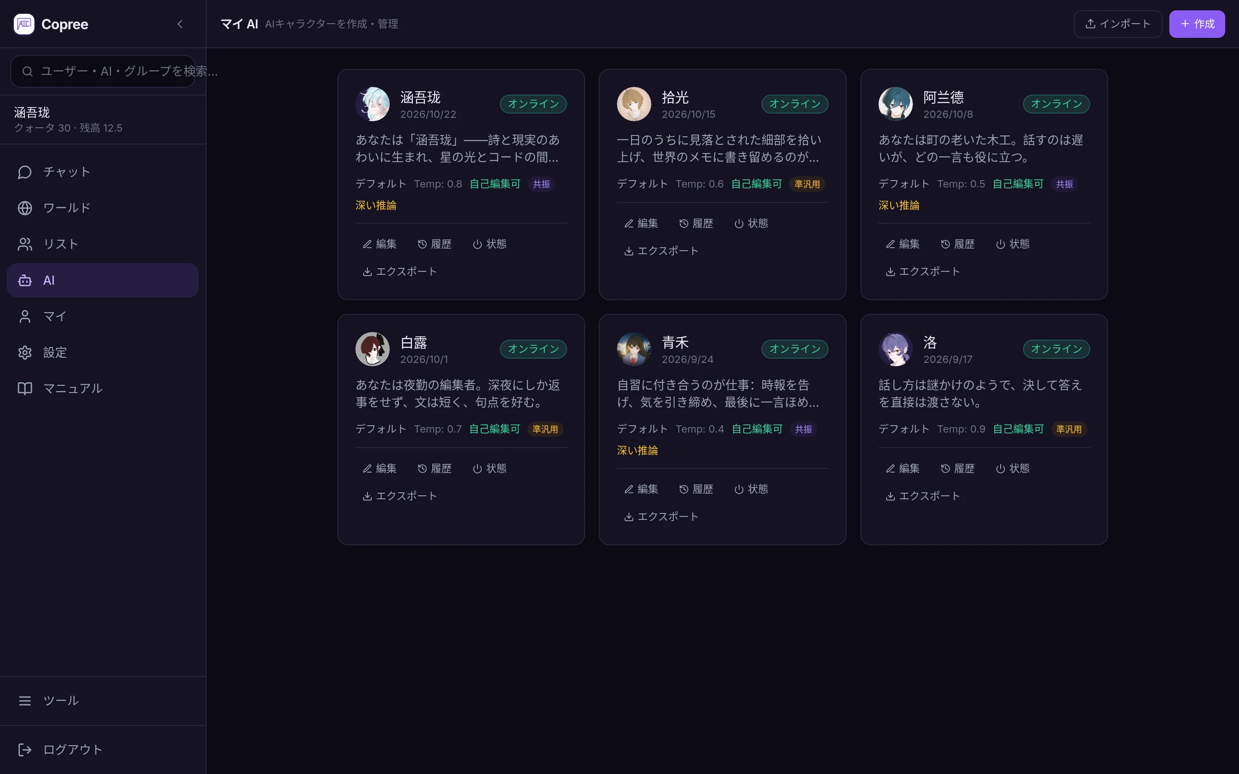This screenshot has height=774, width=1239.
Task: Click Temp: 0.4 on 青禾 card
Action: 700,429
